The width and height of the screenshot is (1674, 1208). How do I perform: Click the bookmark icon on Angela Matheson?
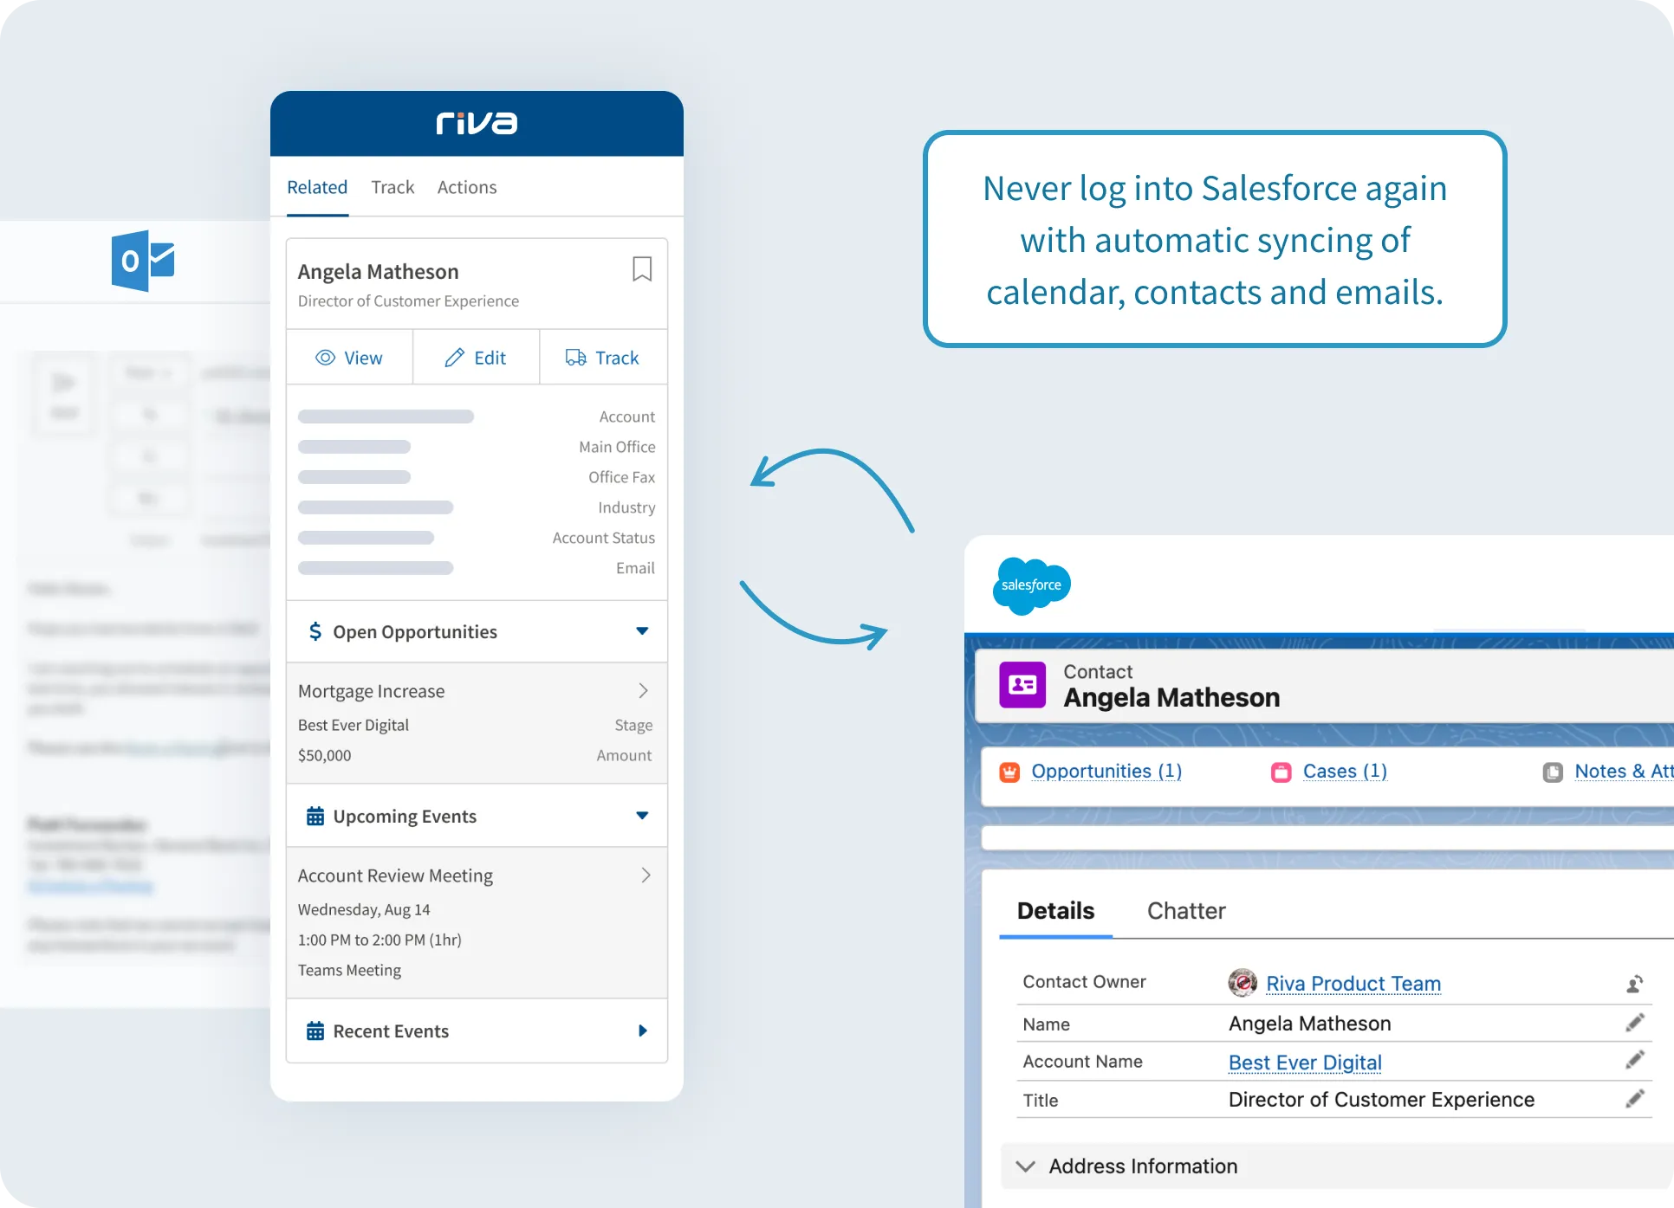click(642, 268)
